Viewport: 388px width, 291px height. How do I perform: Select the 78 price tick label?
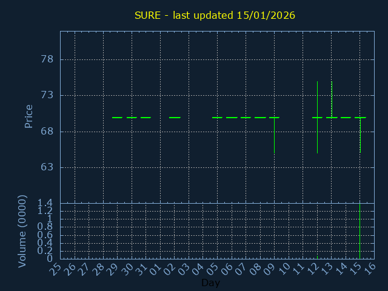[x=47, y=59]
